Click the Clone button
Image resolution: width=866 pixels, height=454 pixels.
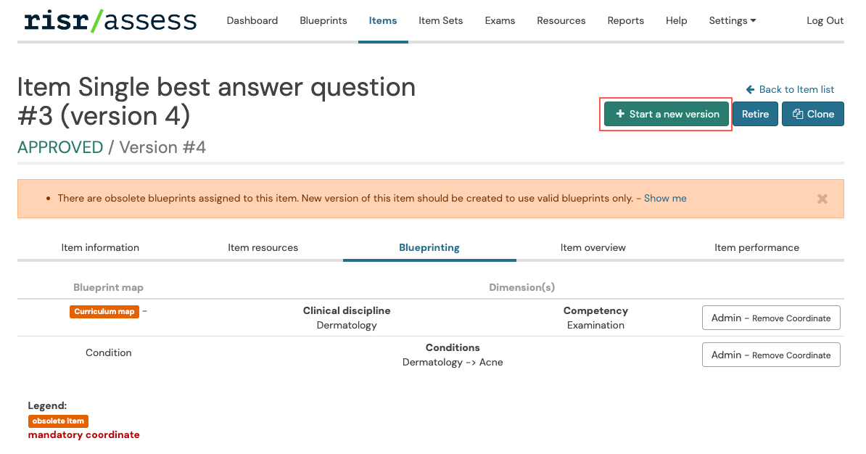[812, 114]
